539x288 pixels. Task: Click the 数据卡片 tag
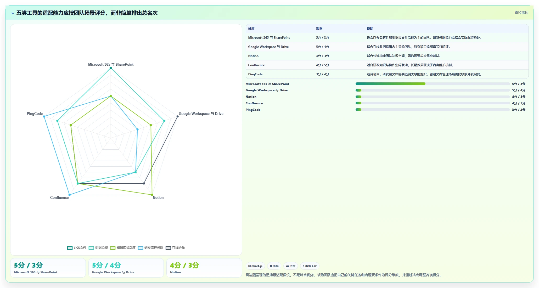click(x=310, y=266)
